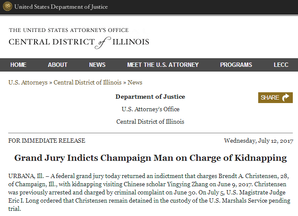Viewport: 298px width, 216px height.
Task: Click the News breadcrumb link
Action: tap(135, 82)
